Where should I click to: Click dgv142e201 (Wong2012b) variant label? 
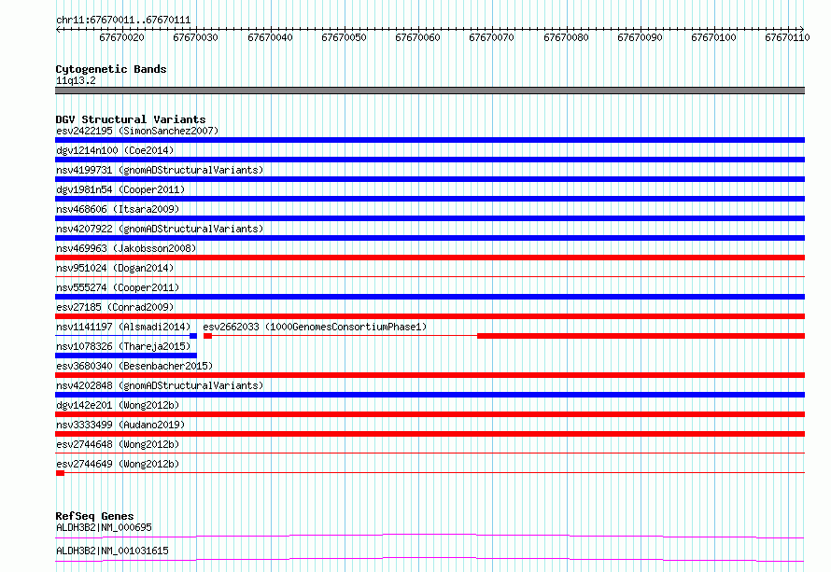118,405
